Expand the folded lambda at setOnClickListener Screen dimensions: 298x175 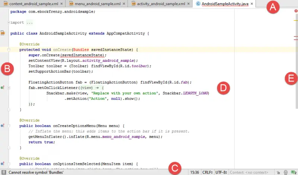(8, 87)
